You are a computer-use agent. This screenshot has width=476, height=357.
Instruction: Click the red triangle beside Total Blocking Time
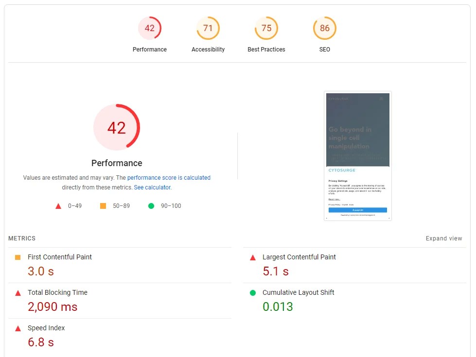(x=18, y=293)
